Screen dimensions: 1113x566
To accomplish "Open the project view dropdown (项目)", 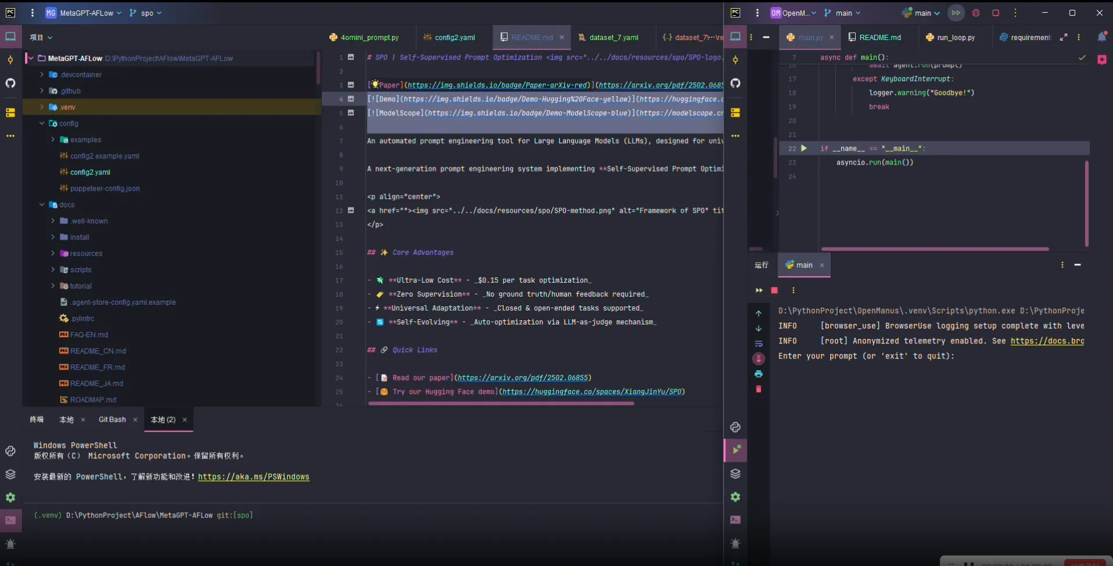I will [x=41, y=37].
